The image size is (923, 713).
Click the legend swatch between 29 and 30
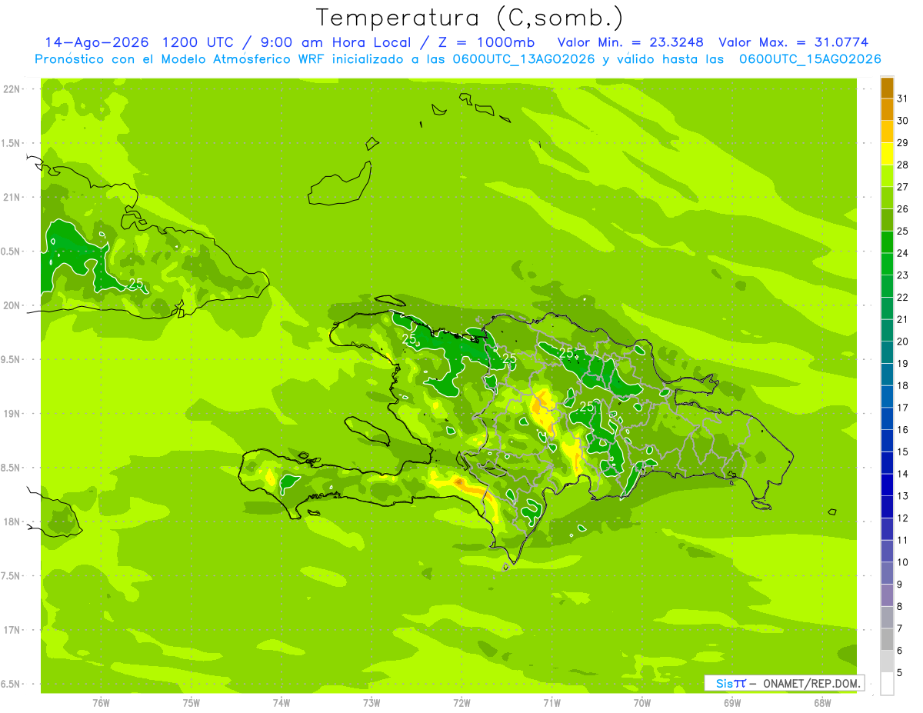[887, 132]
